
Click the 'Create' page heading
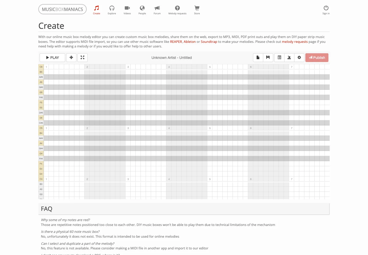click(51, 26)
